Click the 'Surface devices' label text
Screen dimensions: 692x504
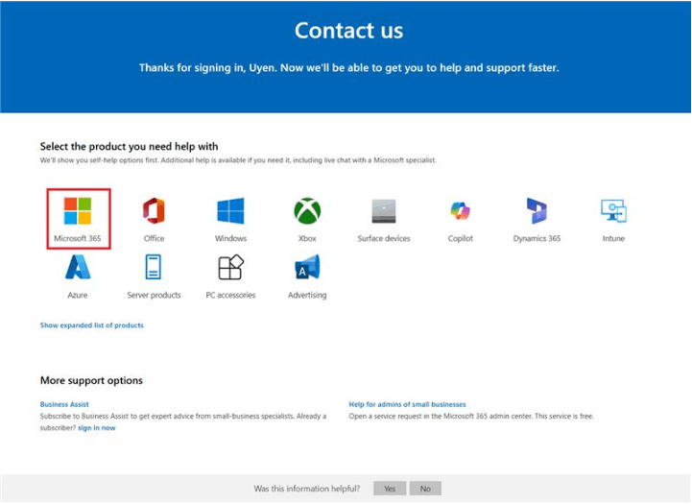(384, 238)
